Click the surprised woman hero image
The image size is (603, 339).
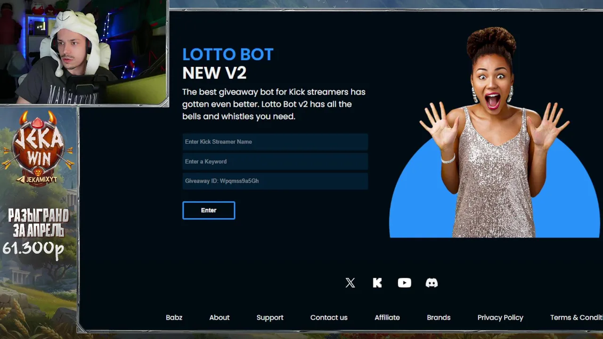tap(494, 132)
